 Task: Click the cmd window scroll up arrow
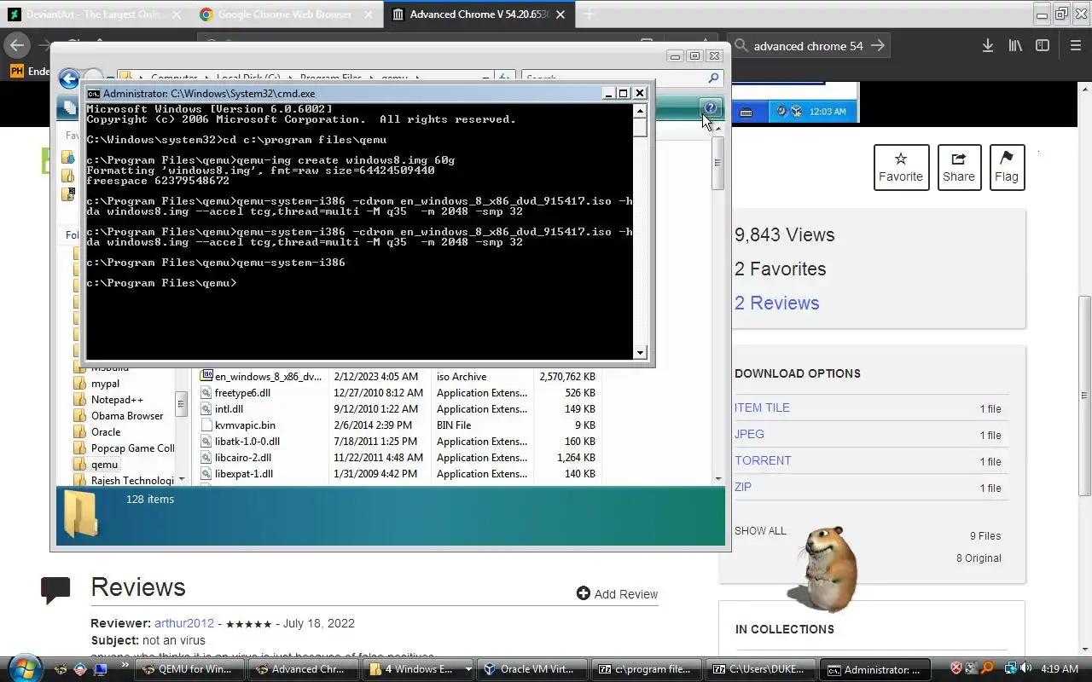click(640, 111)
